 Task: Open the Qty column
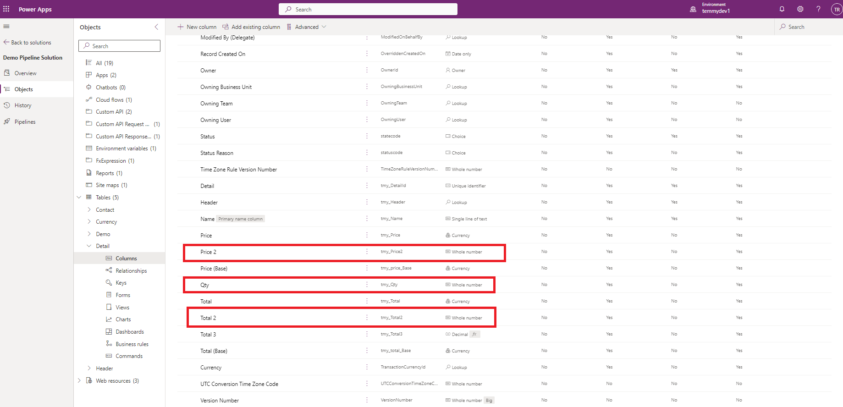tap(204, 285)
